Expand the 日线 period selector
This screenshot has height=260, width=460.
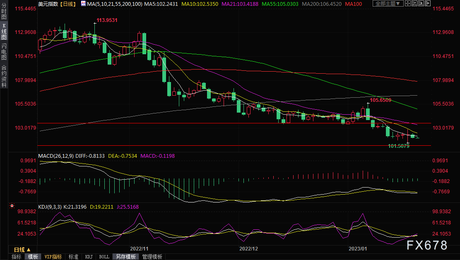click(22, 250)
